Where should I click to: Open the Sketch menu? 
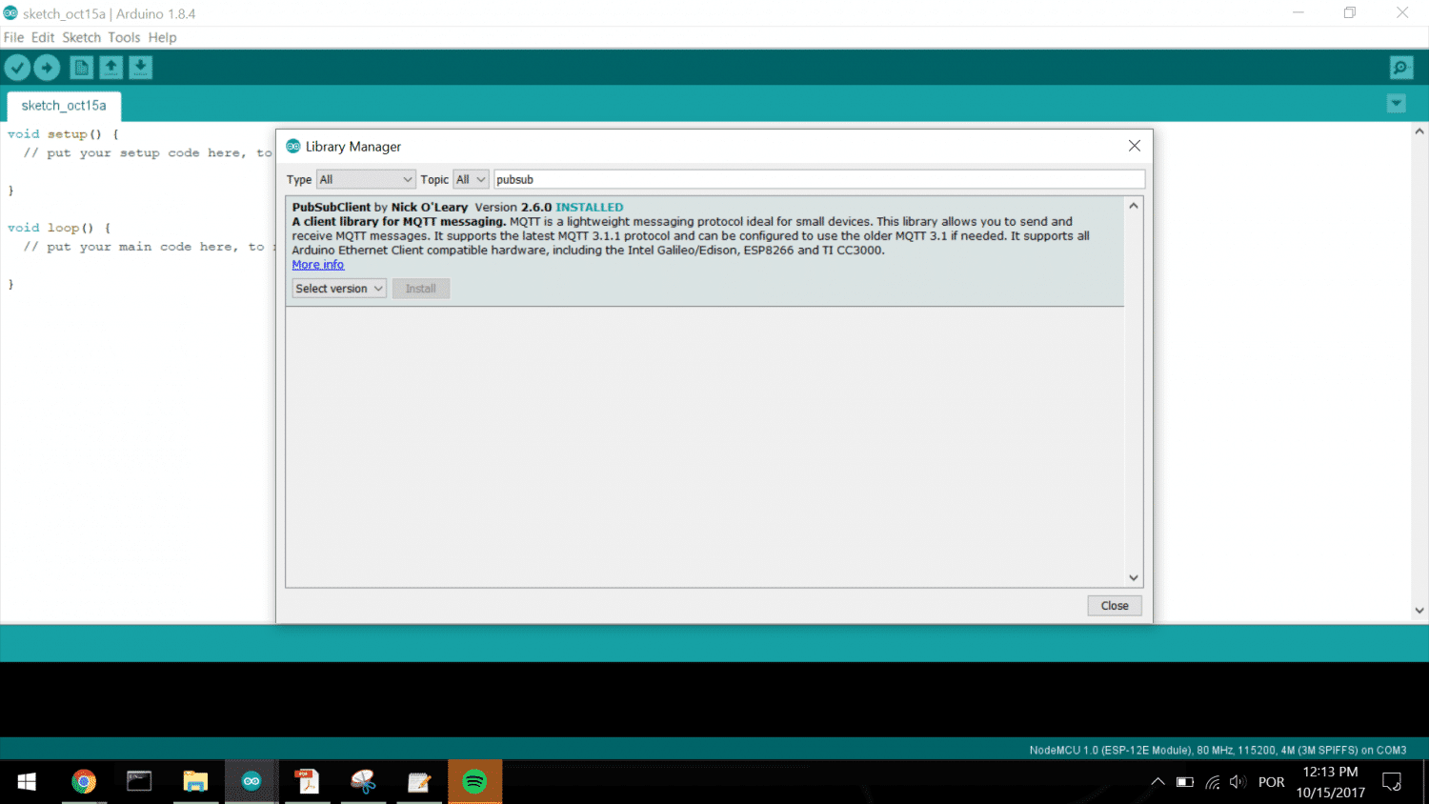pyautogui.click(x=81, y=37)
